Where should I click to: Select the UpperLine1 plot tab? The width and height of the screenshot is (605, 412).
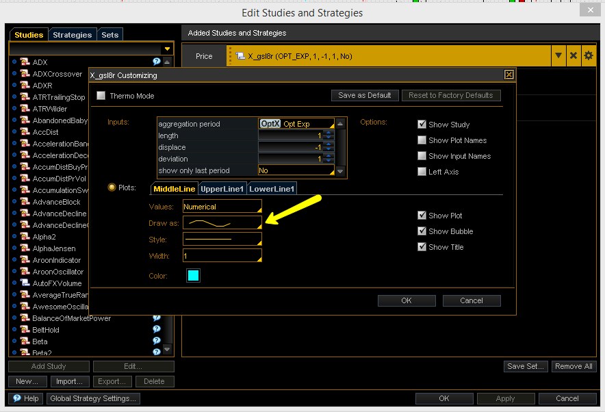coord(222,189)
